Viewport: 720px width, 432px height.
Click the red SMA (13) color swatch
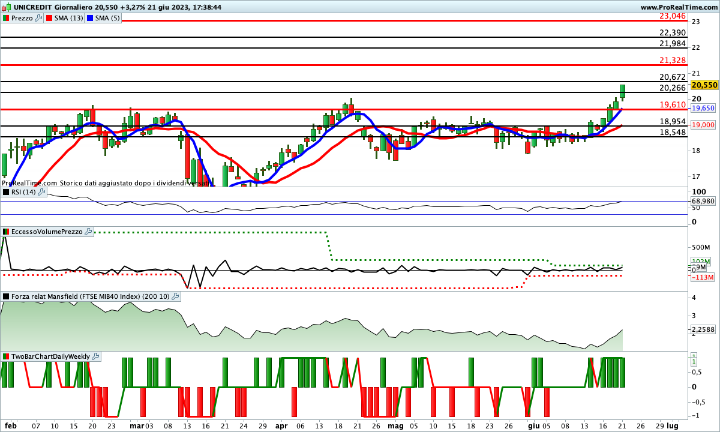(x=49, y=18)
